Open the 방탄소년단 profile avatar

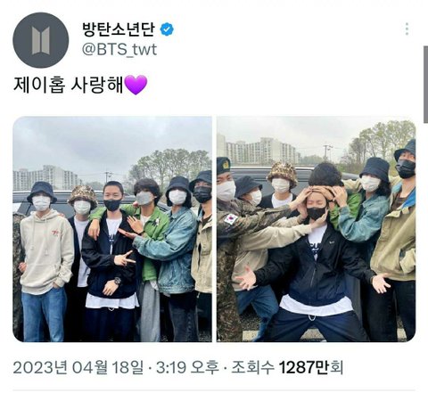[41, 40]
